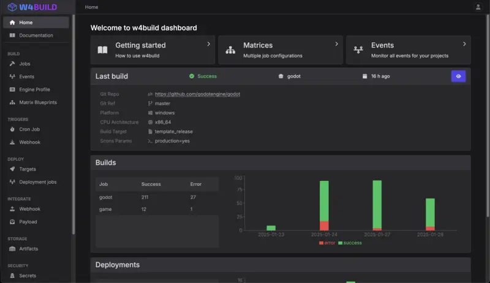Click the Documentation book icon in sidebar
This screenshot has height=283, width=490.
tap(12, 35)
